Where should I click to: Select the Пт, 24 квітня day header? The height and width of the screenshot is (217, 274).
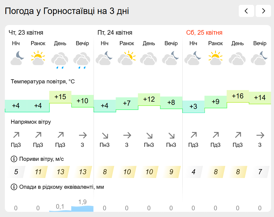pyautogui.click(x=115, y=33)
